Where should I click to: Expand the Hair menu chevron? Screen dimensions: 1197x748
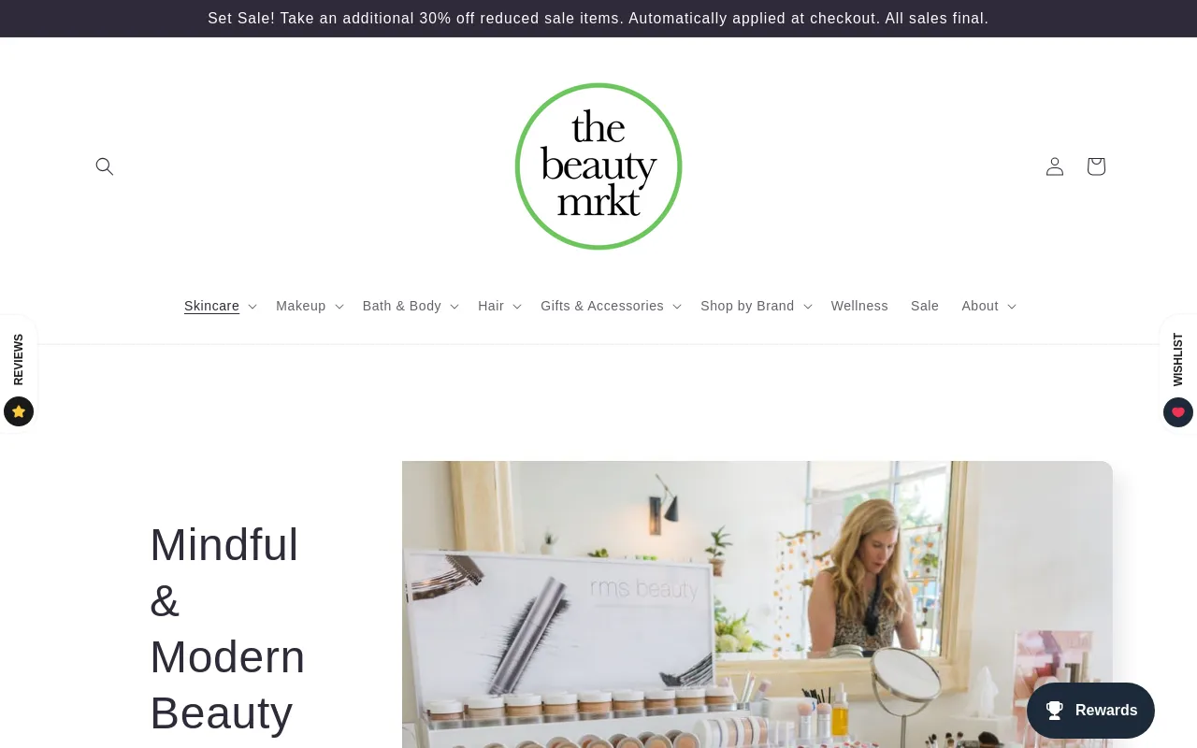coord(517,306)
